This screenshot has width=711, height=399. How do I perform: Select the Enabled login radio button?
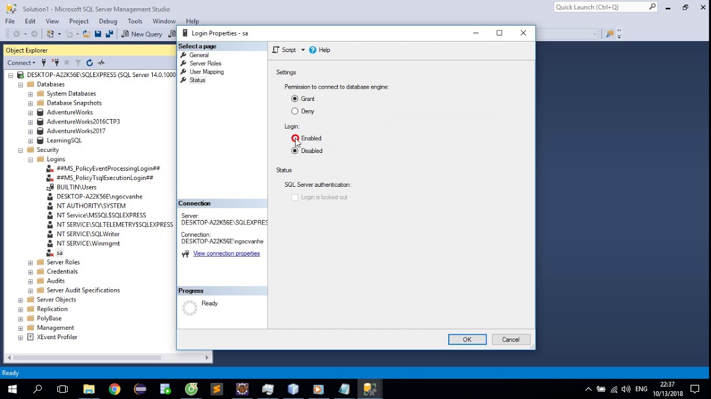[x=295, y=139]
